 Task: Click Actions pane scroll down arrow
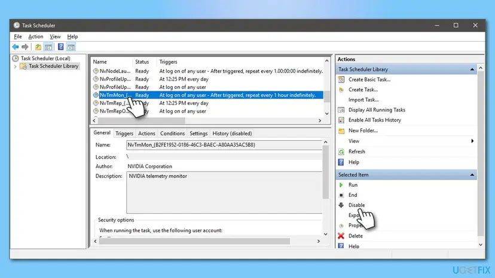tap(481, 245)
